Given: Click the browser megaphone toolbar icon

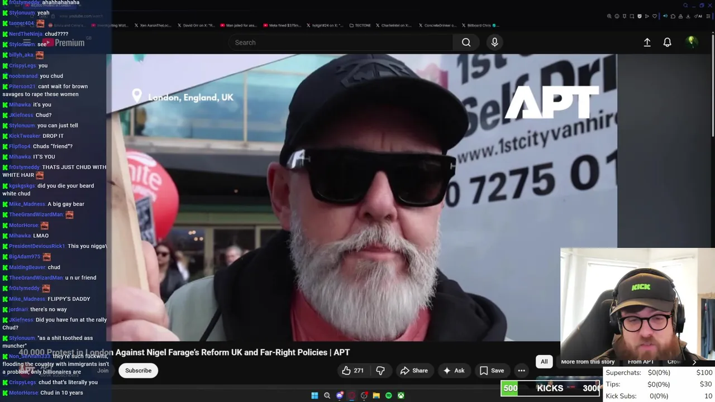Looking at the screenshot, I should coord(665,16).
